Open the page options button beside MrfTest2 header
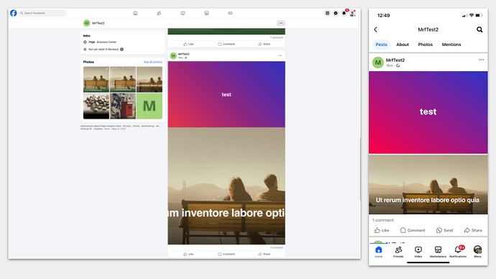 pos(281,23)
